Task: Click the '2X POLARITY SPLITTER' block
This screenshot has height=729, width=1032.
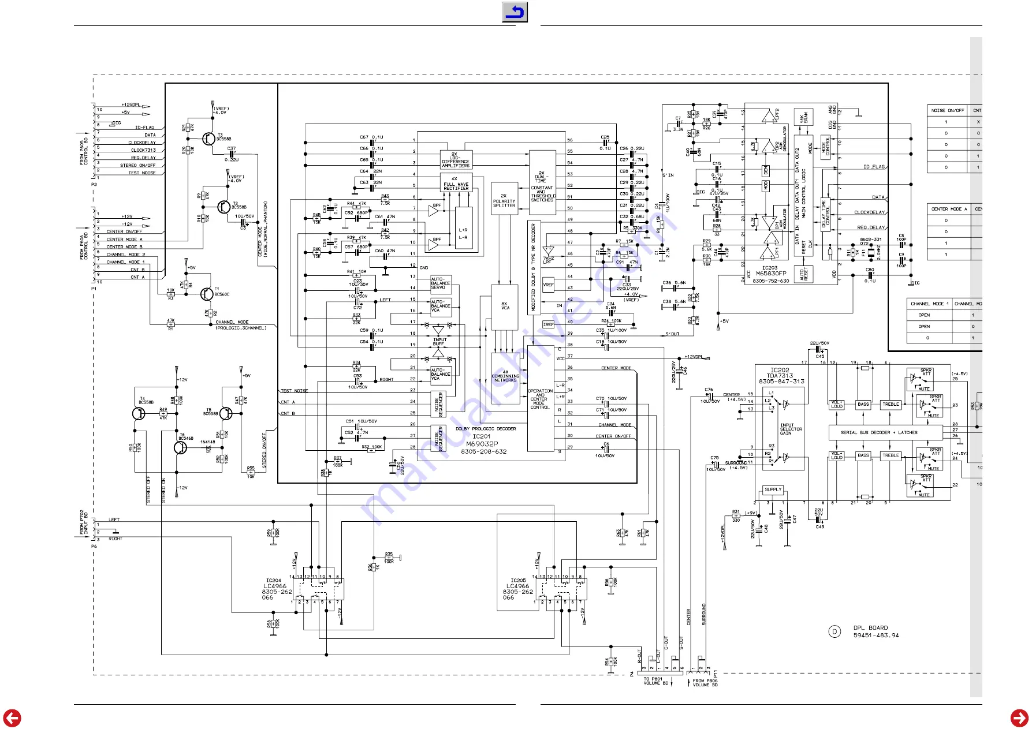Action: (504, 200)
